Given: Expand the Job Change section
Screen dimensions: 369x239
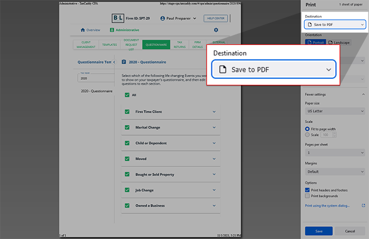Looking at the screenshot, I should coord(214,190).
